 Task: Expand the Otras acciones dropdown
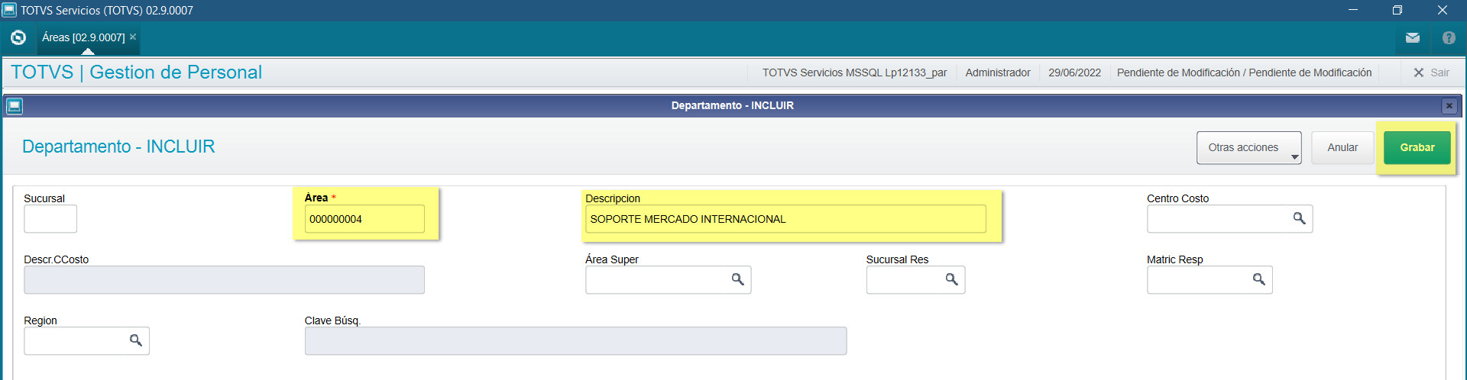tap(1249, 147)
